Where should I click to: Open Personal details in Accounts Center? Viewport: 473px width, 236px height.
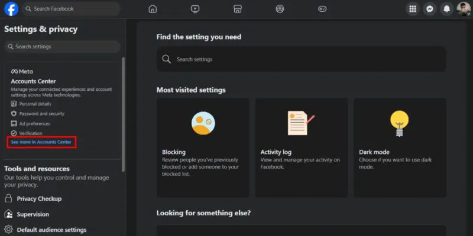pos(35,104)
